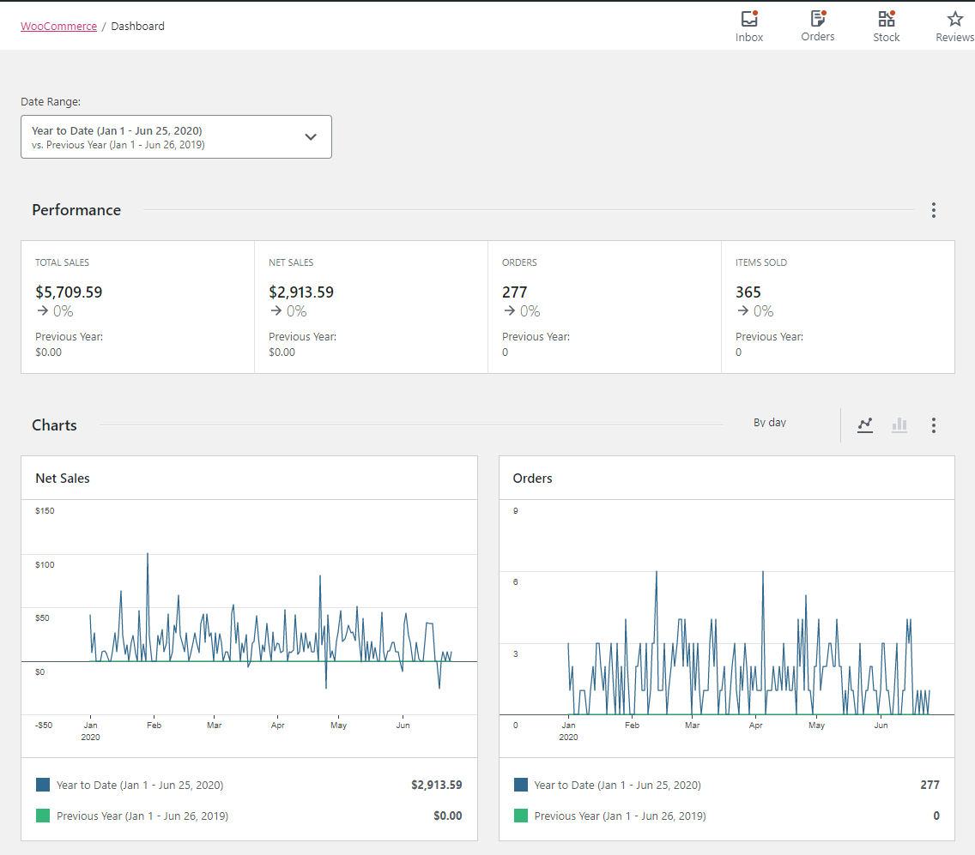975x855 pixels.
Task: Open the Stock activity panel icon
Action: click(887, 26)
